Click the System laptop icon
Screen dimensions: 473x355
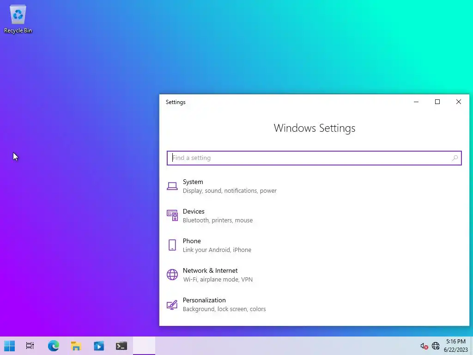click(172, 186)
